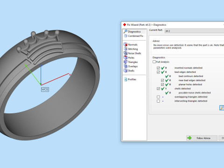Select the Stitching fix icon
This screenshot has width=224, height=168.
[126, 49]
